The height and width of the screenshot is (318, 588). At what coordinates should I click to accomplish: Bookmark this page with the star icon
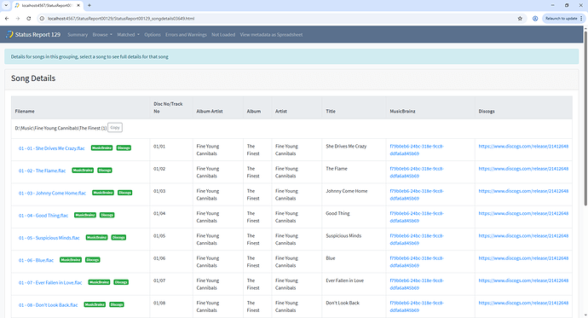[x=520, y=19]
